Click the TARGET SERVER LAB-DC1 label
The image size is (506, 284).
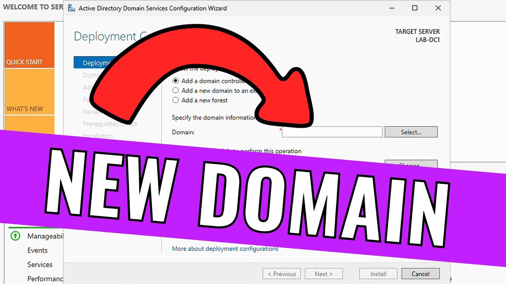tap(417, 35)
